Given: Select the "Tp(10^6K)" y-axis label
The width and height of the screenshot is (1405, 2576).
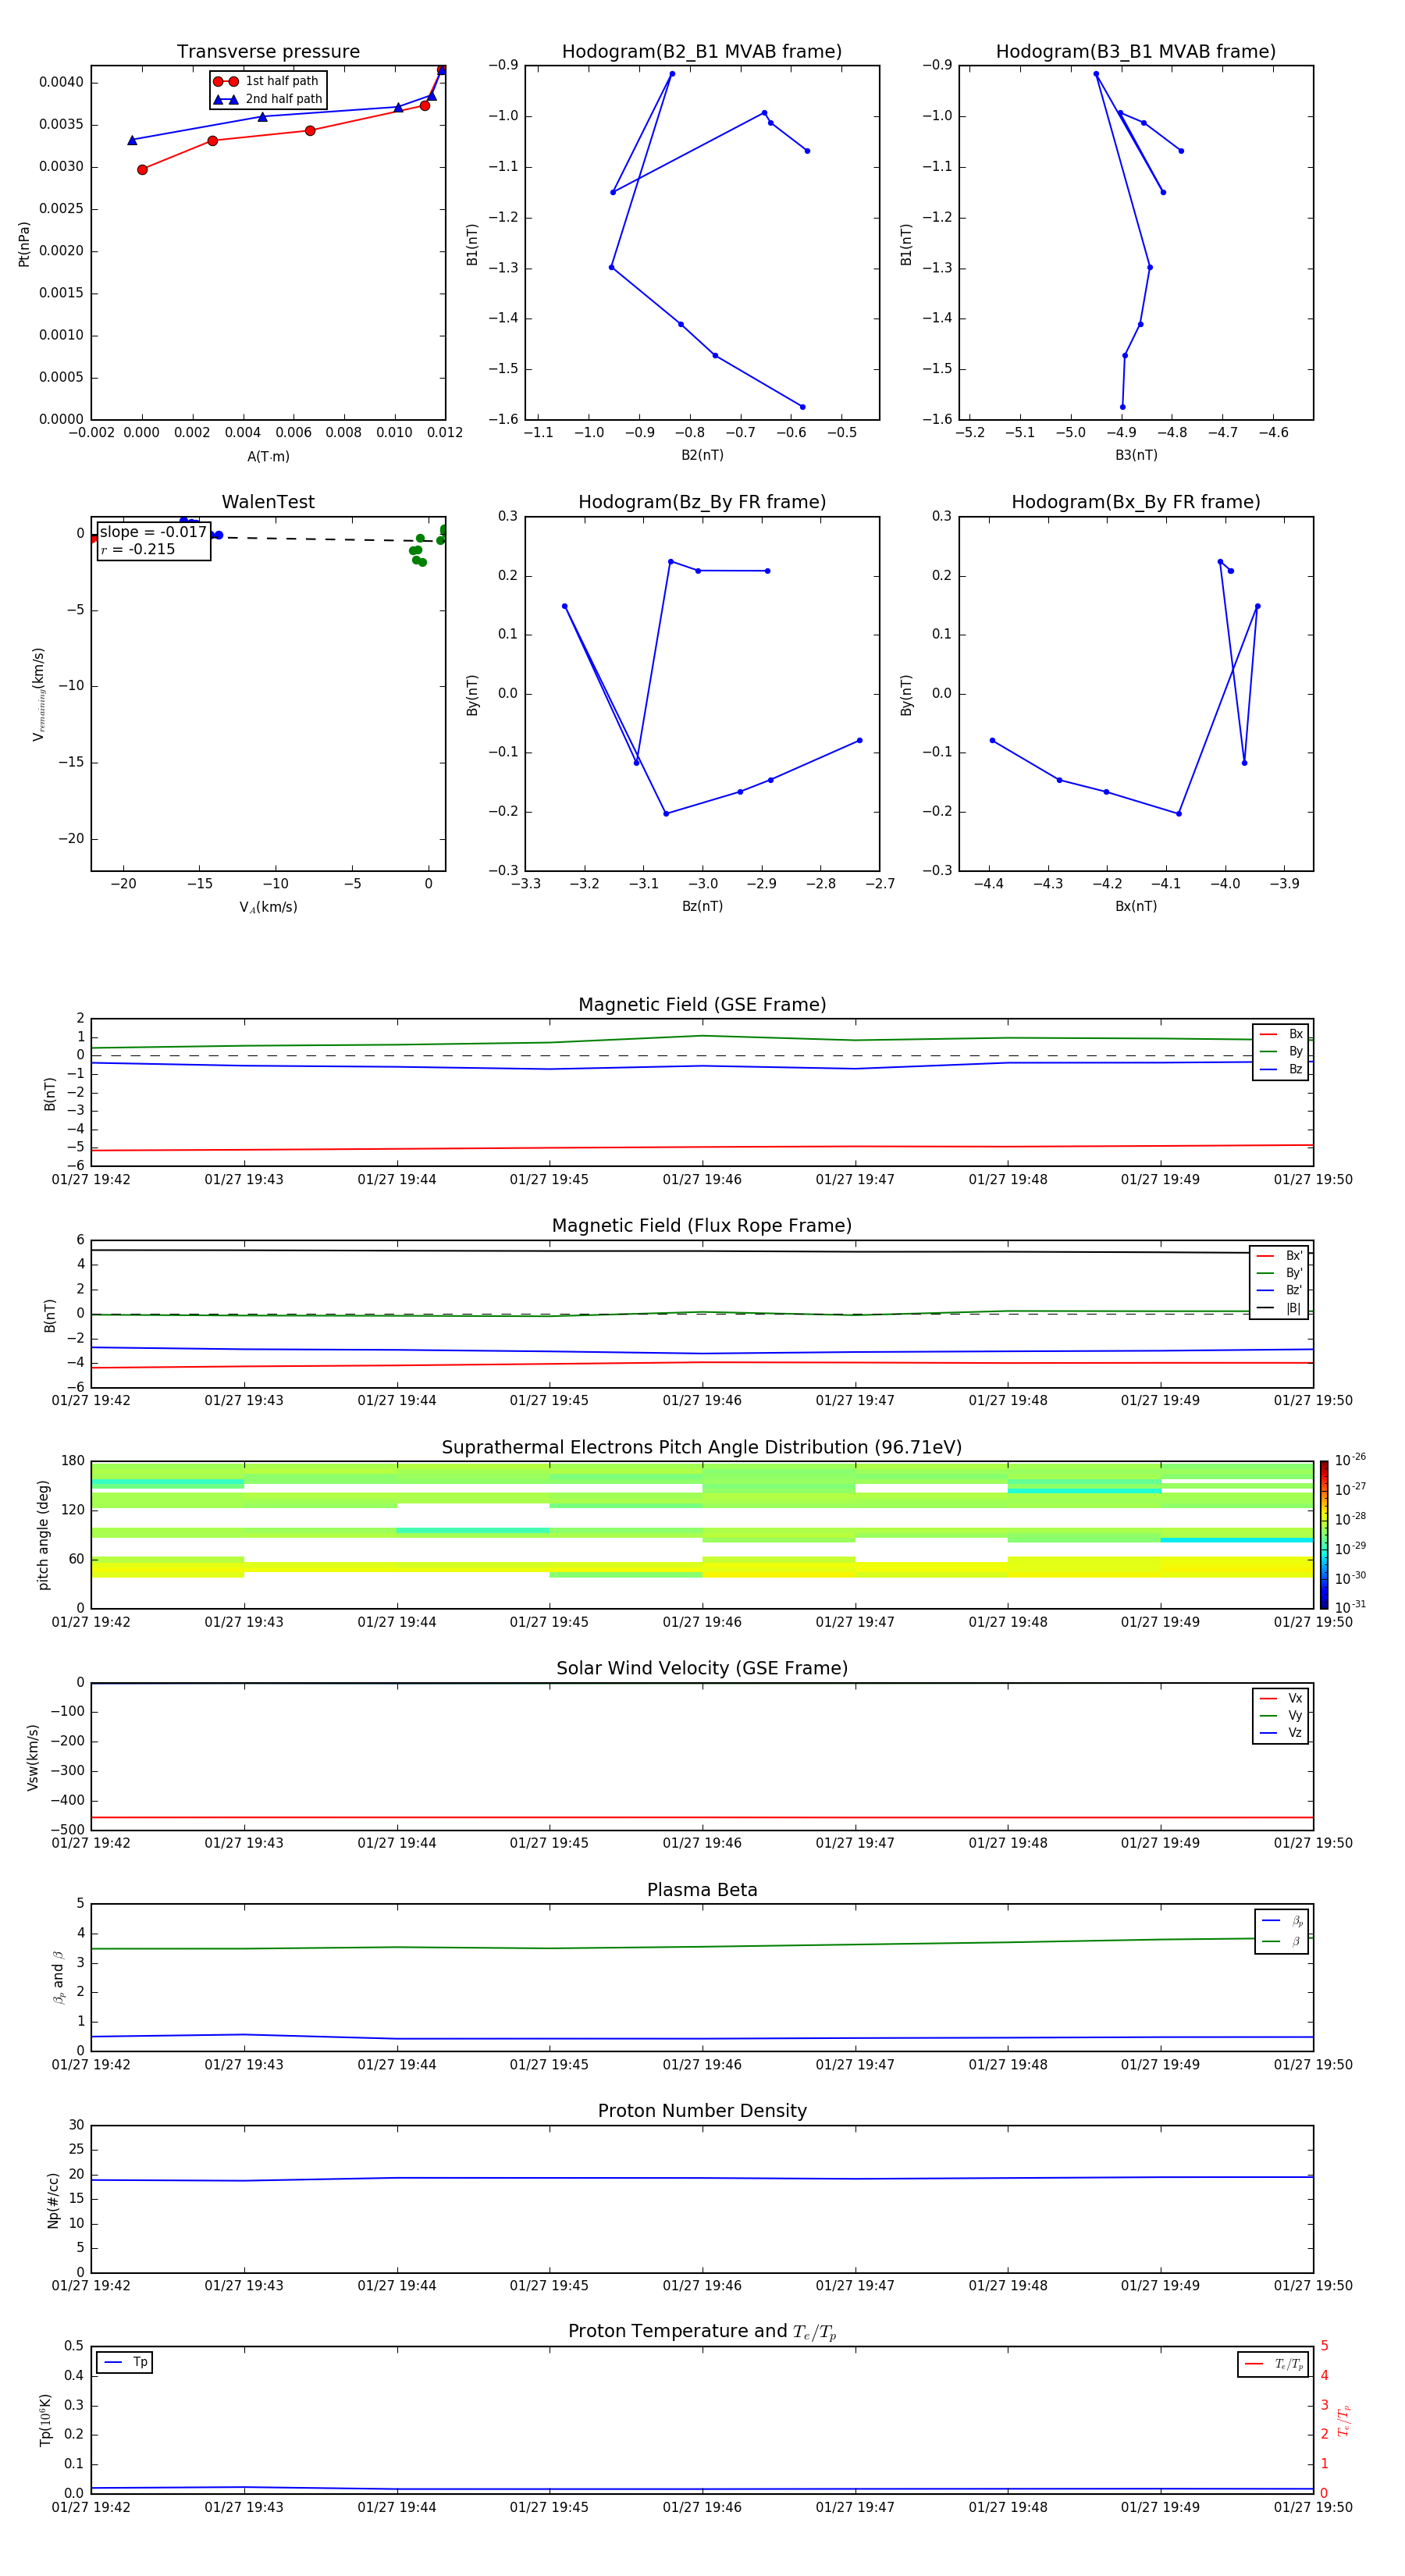Looking at the screenshot, I should click(x=45, y=2420).
